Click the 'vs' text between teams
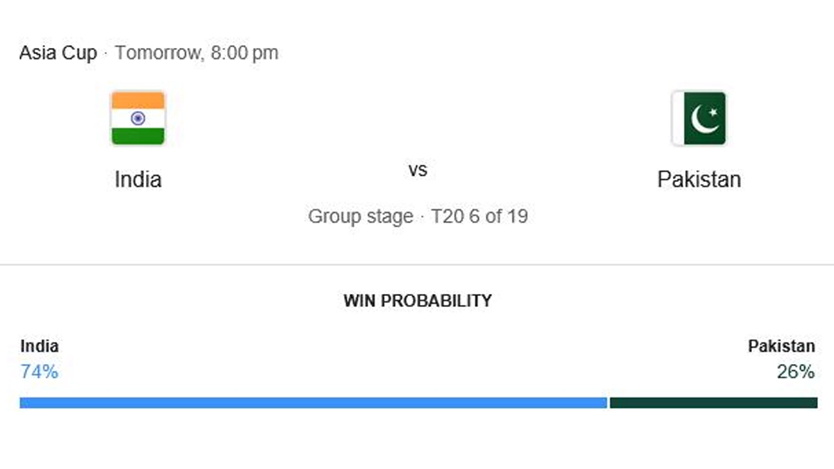This screenshot has width=834, height=469. [418, 170]
